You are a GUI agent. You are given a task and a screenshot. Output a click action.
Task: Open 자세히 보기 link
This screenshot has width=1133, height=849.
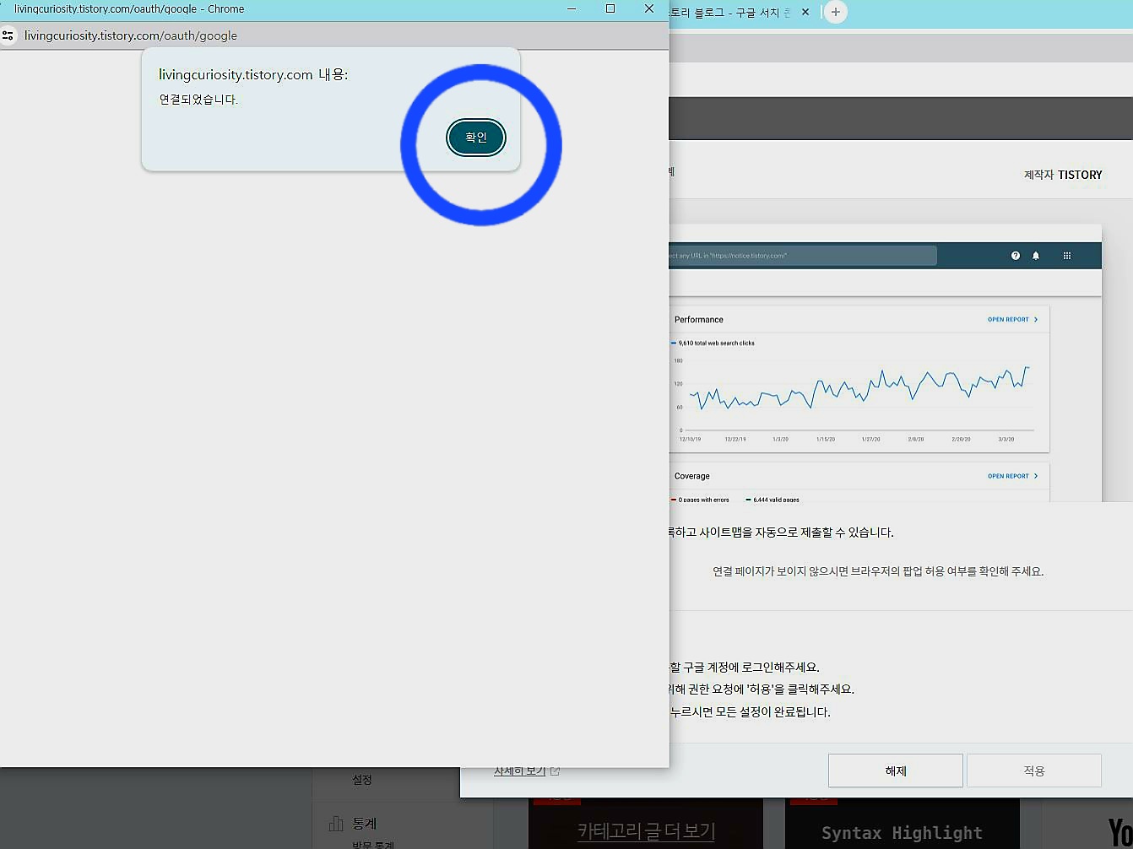click(x=527, y=771)
